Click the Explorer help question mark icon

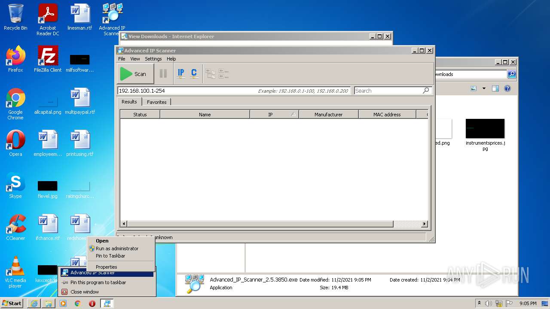point(507,88)
